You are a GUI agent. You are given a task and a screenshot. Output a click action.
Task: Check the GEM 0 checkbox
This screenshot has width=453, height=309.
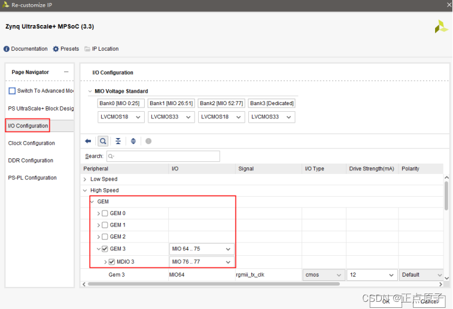pos(105,213)
